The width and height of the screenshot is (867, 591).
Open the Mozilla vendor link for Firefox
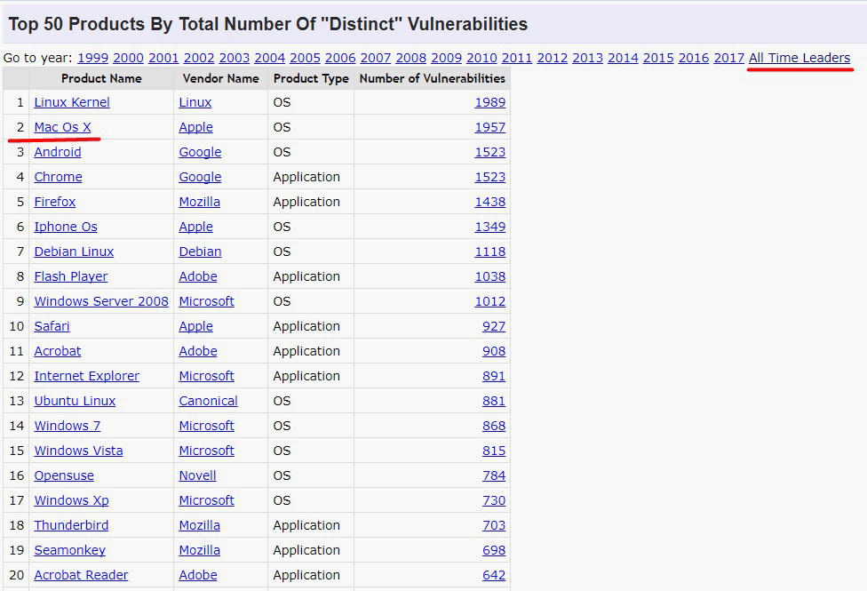tap(199, 202)
